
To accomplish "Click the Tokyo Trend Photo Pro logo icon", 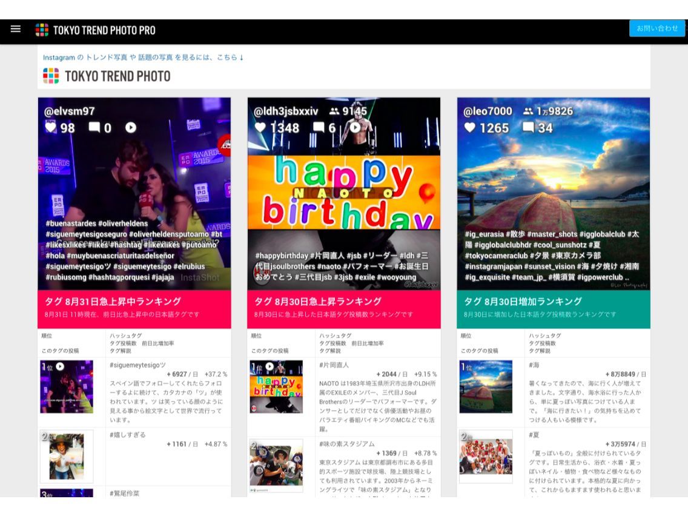I will click(x=42, y=30).
